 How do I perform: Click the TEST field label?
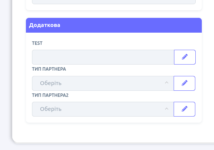[37, 43]
